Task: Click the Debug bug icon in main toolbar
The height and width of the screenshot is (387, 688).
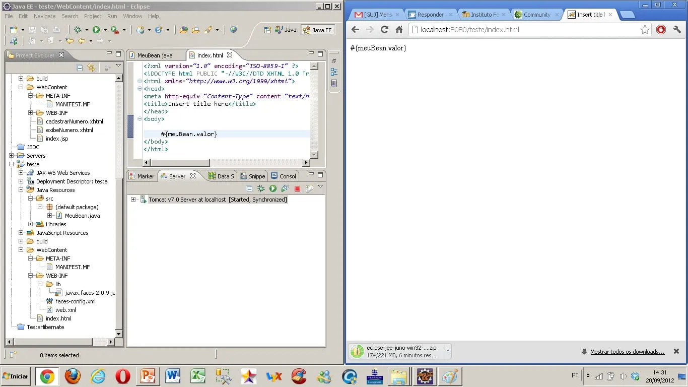Action: click(78, 30)
